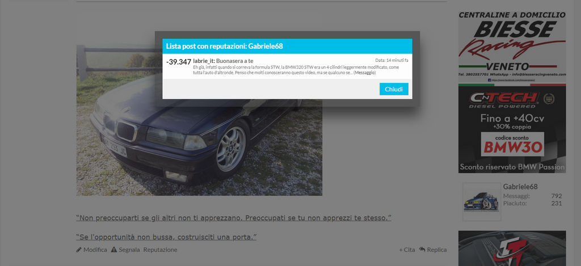Click '+ Cita' to quote the post
Viewport: 581px width, 266px height.
(x=407, y=250)
